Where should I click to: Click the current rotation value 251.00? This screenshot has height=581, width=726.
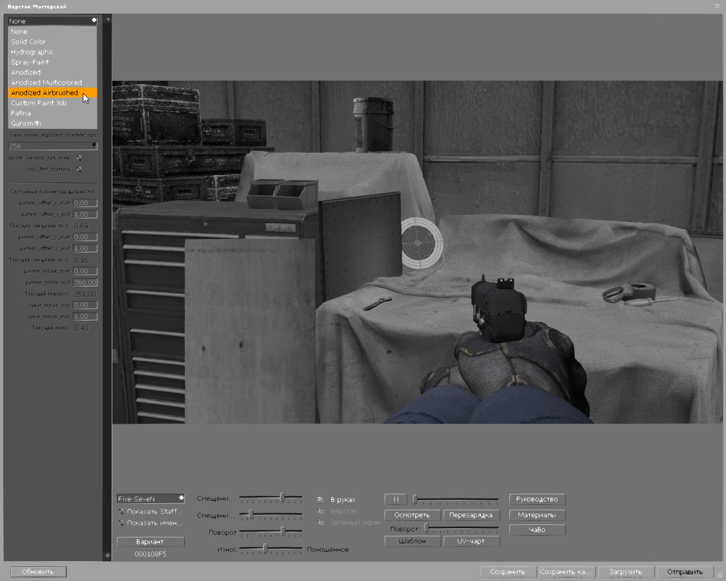click(85, 294)
